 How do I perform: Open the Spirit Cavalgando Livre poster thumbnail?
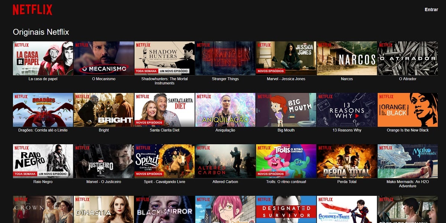coord(165,161)
